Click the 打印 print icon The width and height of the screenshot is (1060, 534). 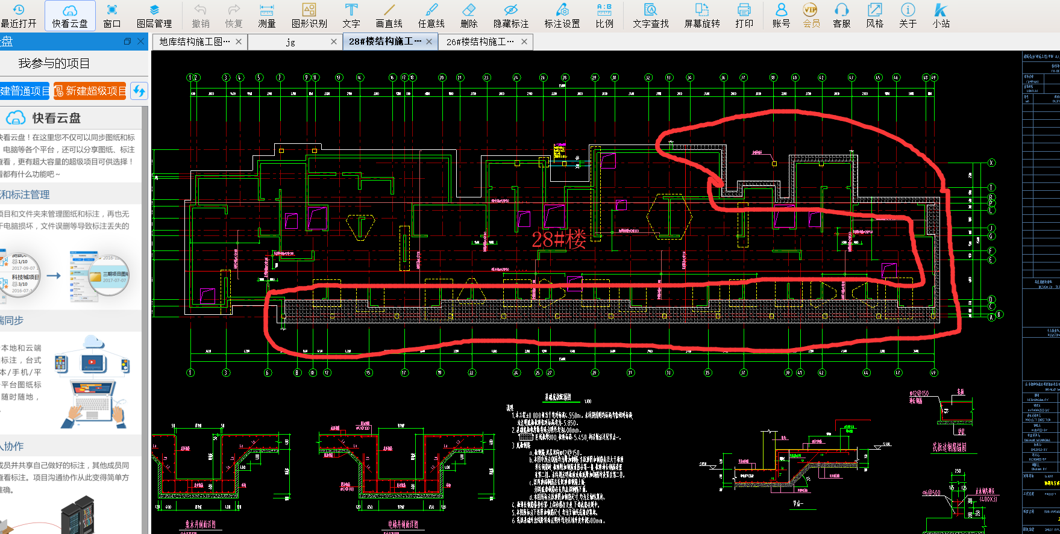point(744,16)
